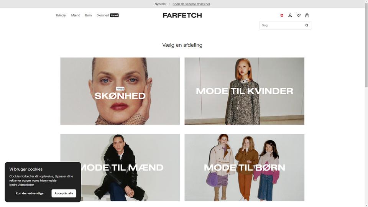Open the Kvinder menu

pyautogui.click(x=61, y=15)
